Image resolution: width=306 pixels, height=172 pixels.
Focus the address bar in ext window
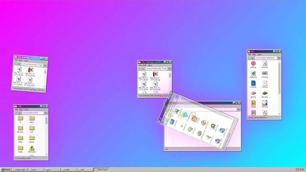[x=266, y=58]
